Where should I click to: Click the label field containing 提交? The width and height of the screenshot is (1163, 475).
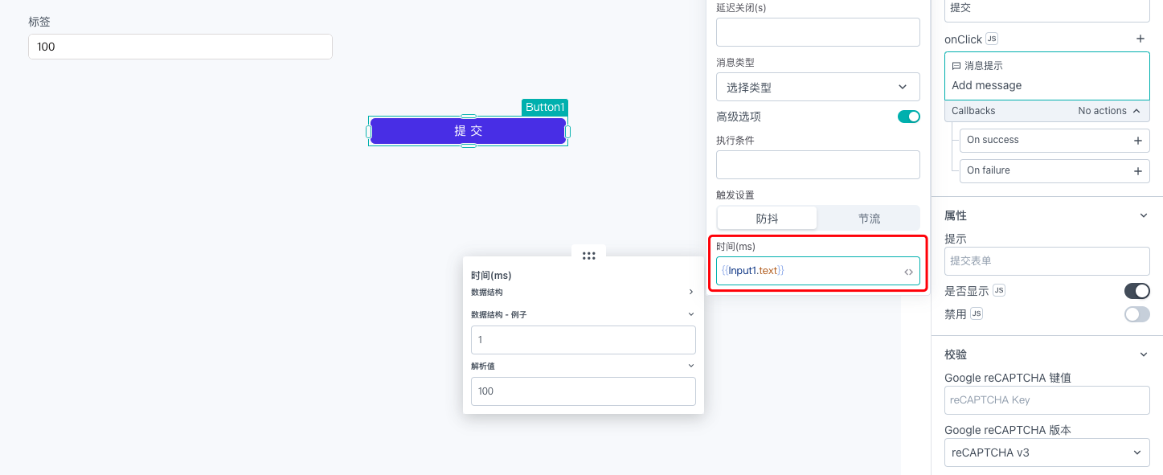click(1046, 9)
